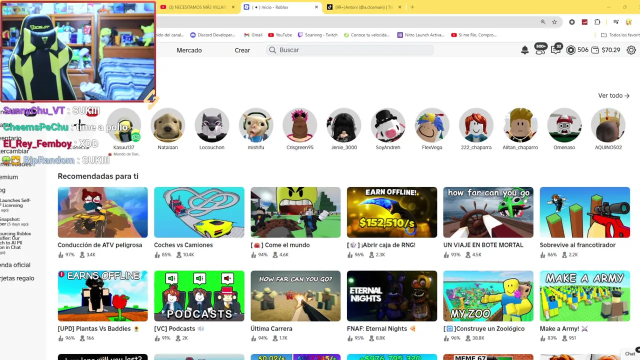
Task: Click the red chart extension icon
Action: (584, 22)
